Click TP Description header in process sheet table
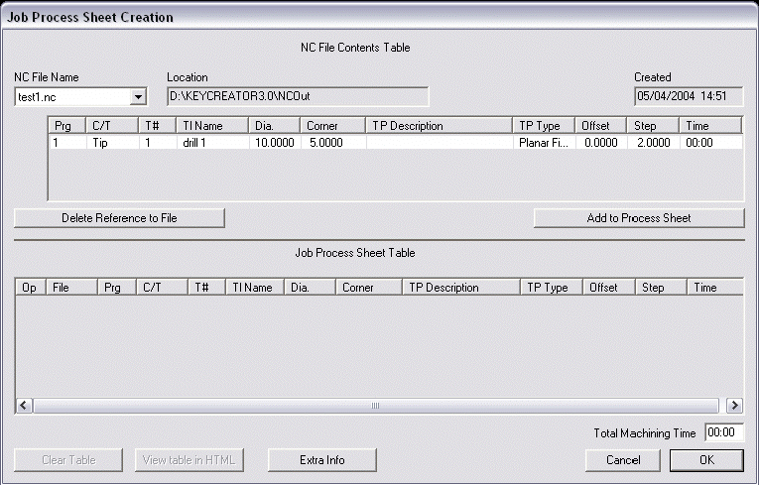Image resolution: width=759 pixels, height=485 pixels. tap(461, 288)
